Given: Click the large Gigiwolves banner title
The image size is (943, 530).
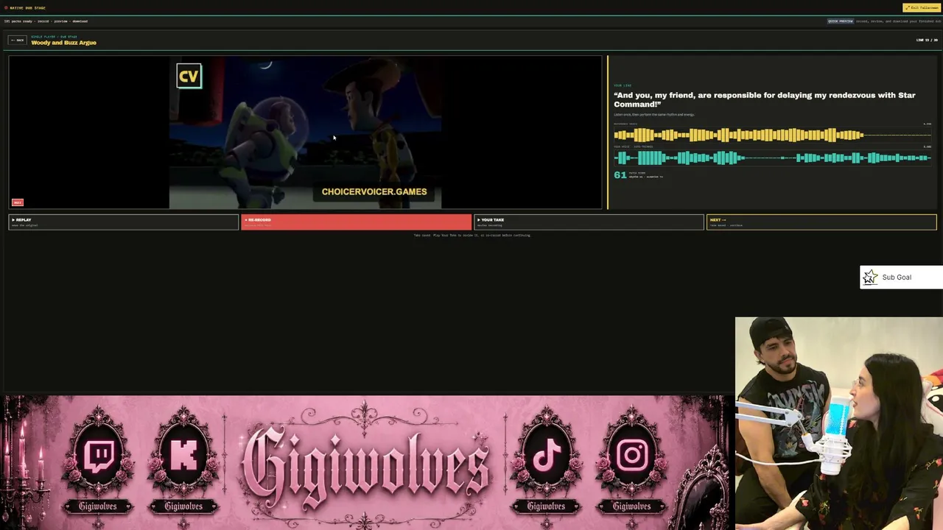Looking at the screenshot, I should pos(365,465).
